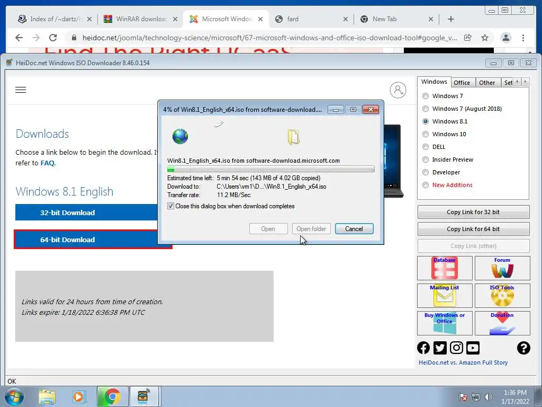Open Chrome profile avatar menu
The width and height of the screenshot is (542, 407).
coord(505,38)
